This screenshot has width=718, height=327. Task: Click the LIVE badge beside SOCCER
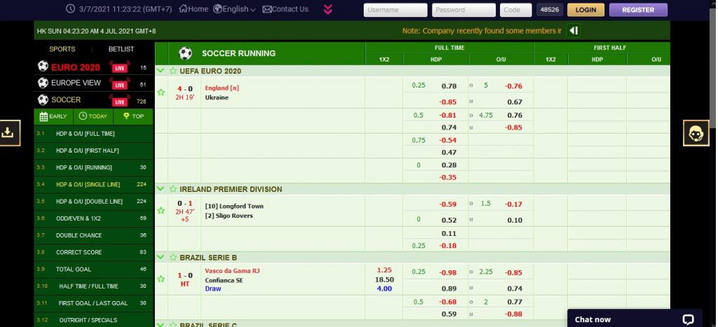(119, 102)
